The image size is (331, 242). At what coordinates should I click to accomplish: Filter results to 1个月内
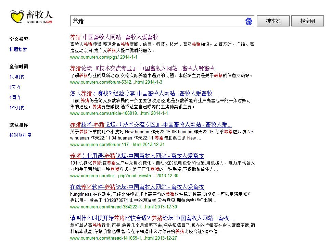[17, 108]
